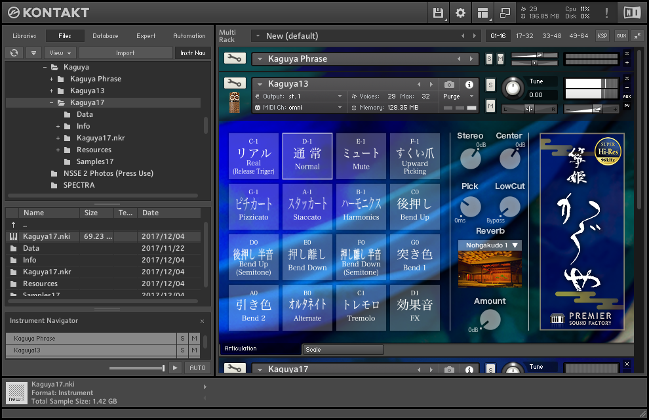Click the info icon on Kaguya13

tap(469, 85)
